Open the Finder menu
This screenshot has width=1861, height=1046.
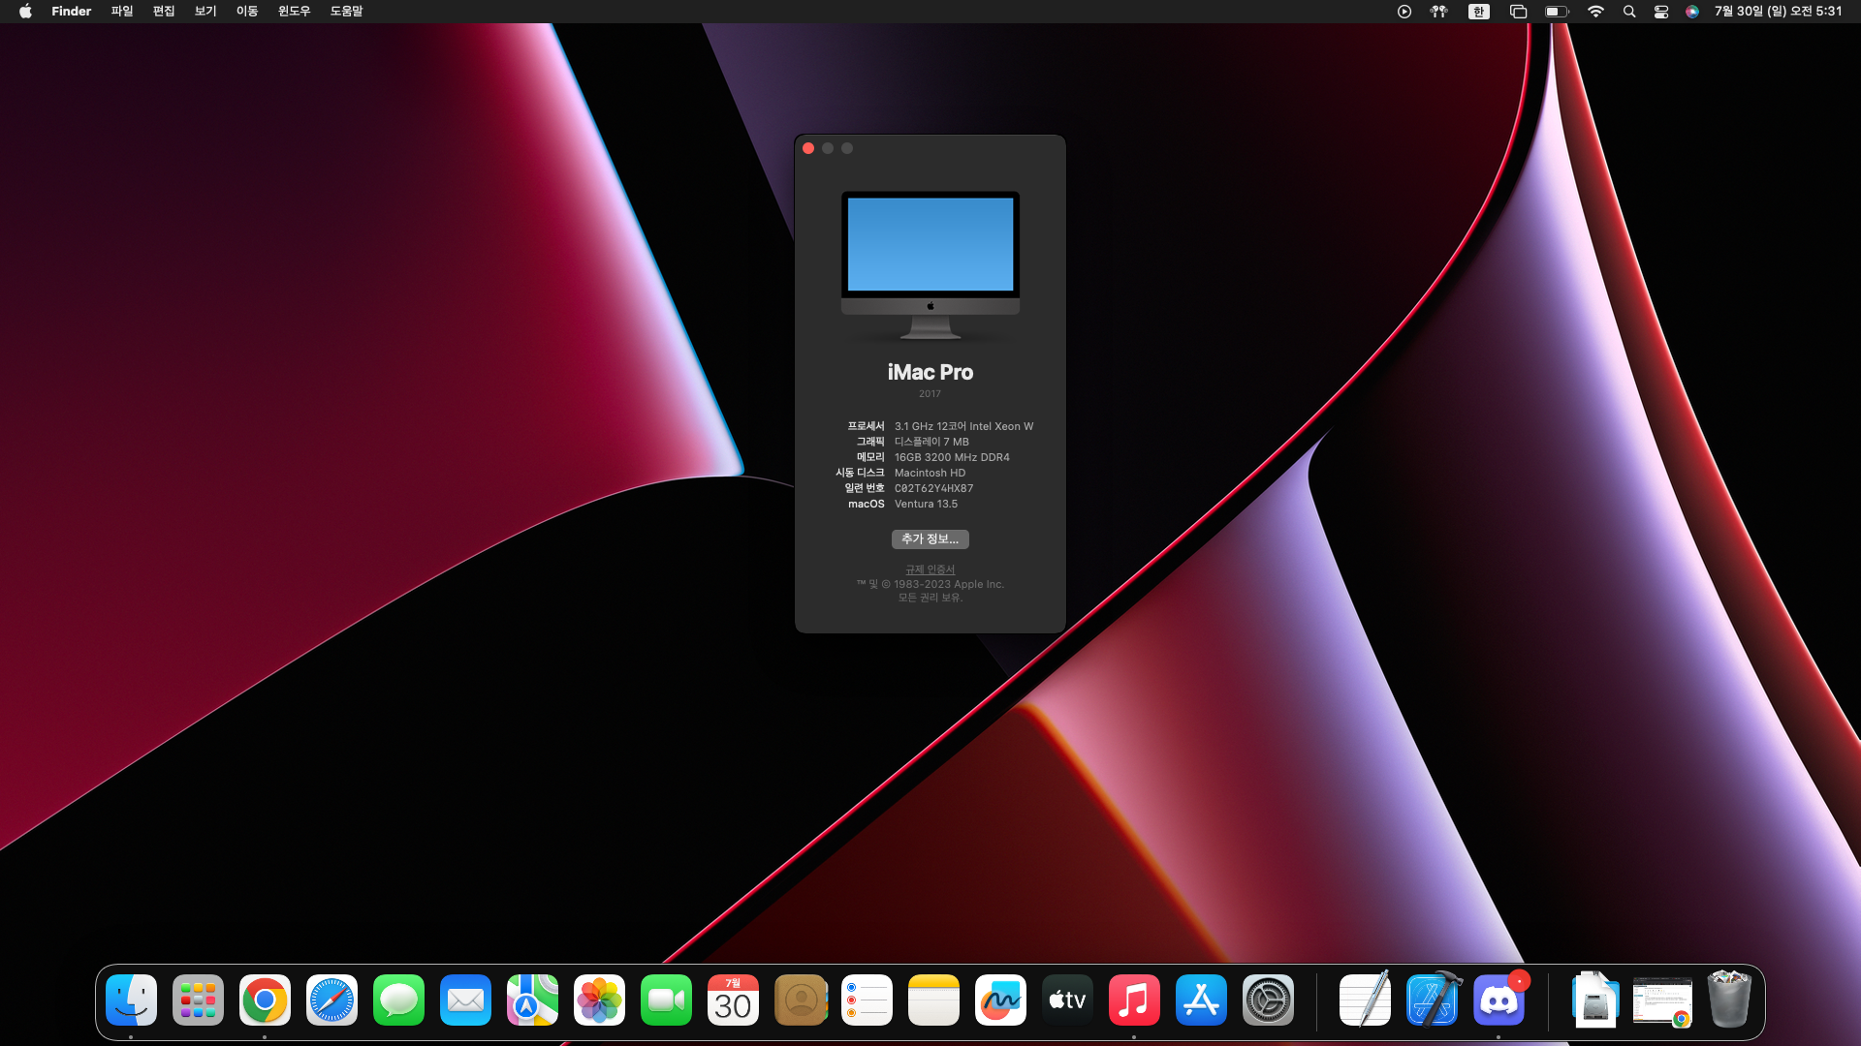pyautogui.click(x=71, y=12)
